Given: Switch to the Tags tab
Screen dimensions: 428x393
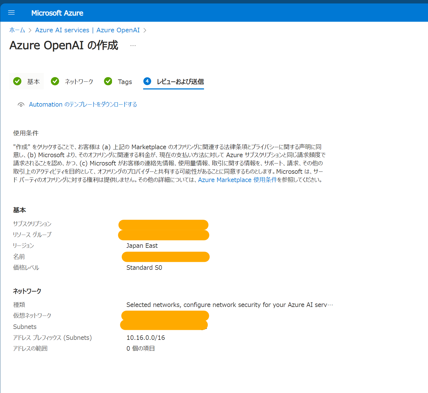Looking at the screenshot, I should click(x=118, y=81).
